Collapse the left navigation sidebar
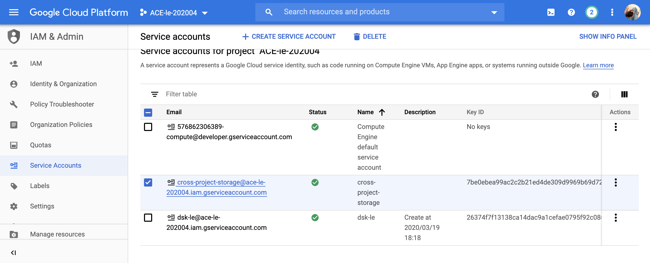 pos(14,253)
